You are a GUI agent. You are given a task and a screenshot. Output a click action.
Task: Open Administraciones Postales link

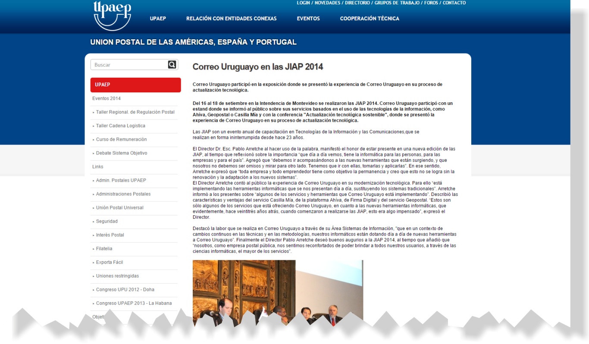pos(123,194)
